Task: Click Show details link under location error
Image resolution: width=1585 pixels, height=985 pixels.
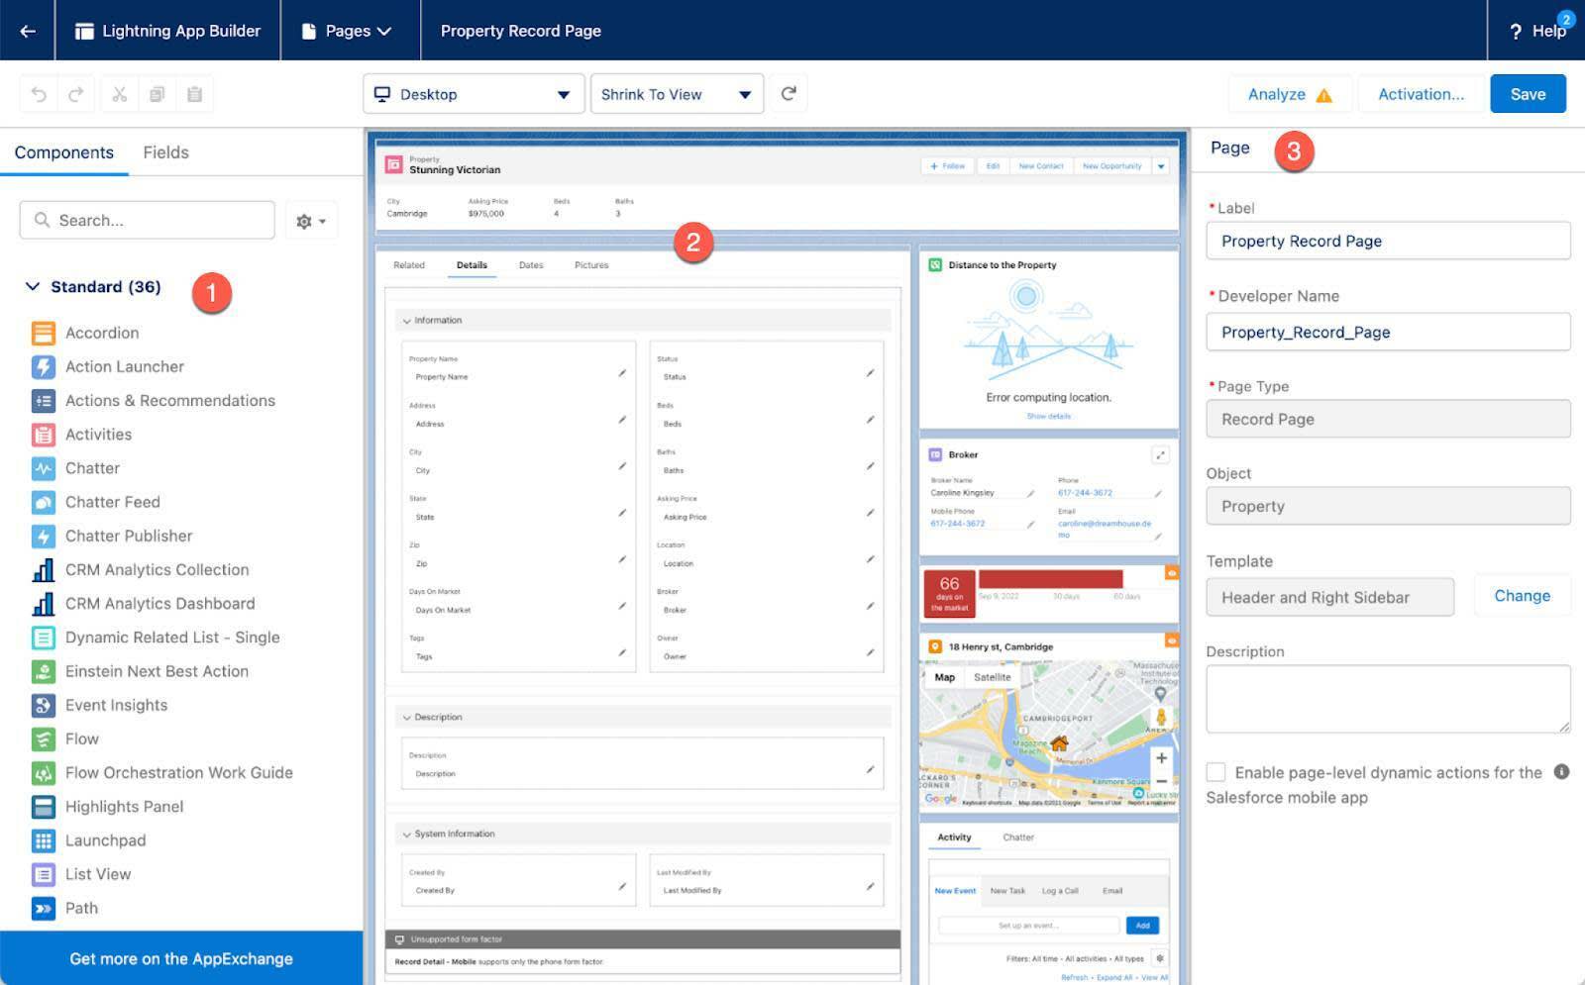Action: pyautogui.click(x=1048, y=417)
